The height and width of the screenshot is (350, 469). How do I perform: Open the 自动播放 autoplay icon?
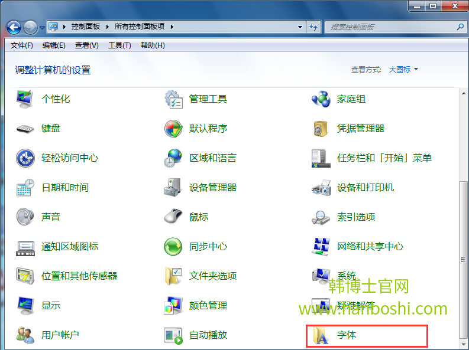point(173,335)
